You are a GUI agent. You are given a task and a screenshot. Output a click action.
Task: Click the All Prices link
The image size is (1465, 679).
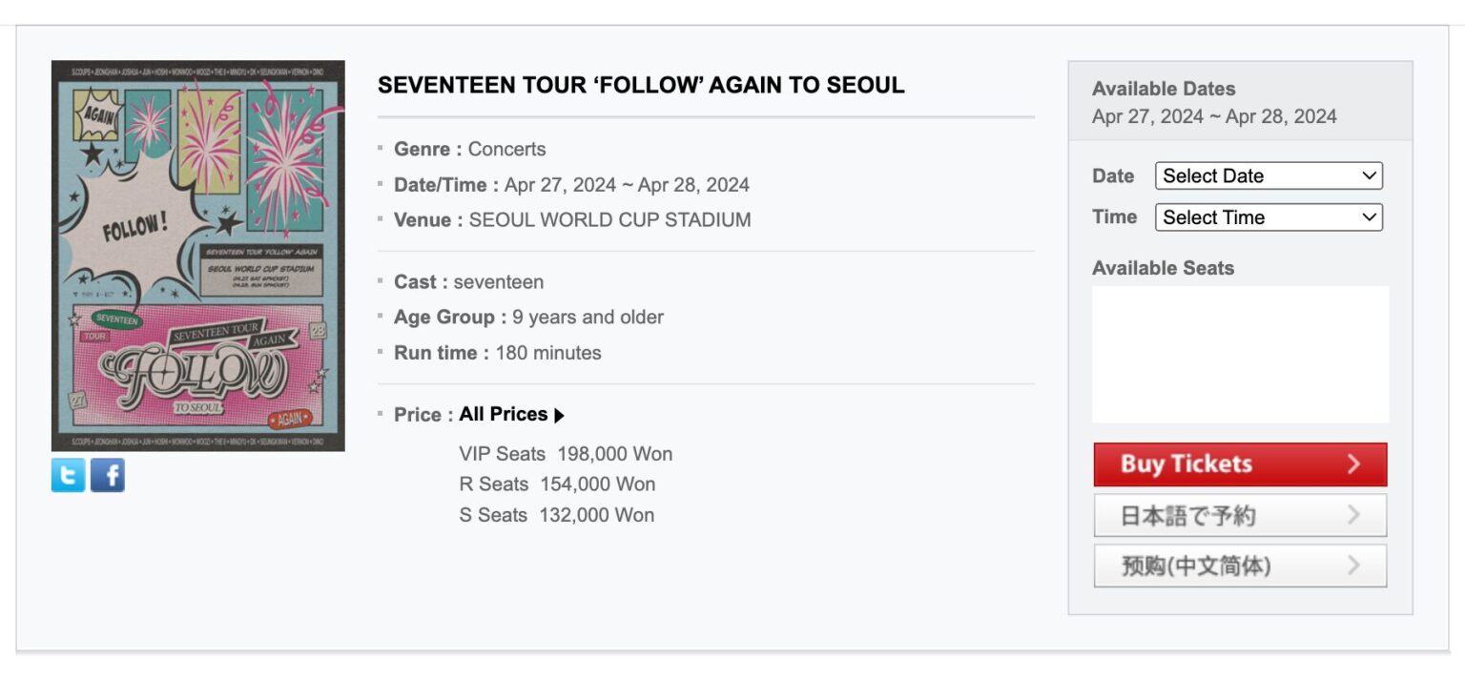(x=503, y=414)
